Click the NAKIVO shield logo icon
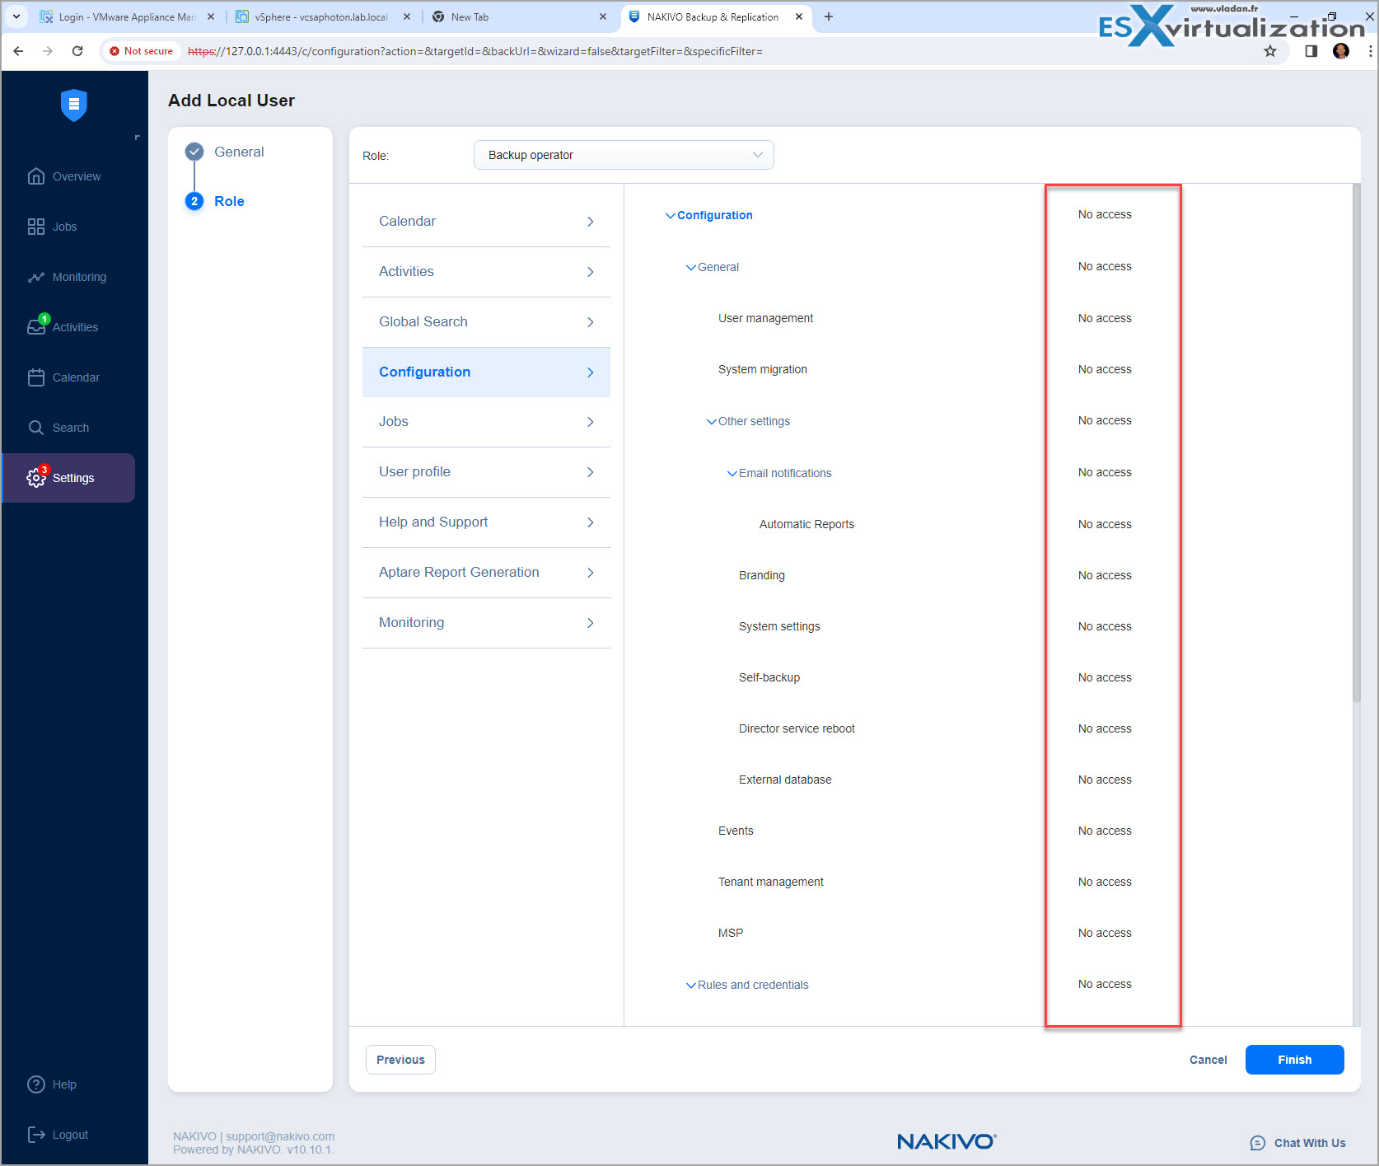The image size is (1379, 1166). pos(74,105)
